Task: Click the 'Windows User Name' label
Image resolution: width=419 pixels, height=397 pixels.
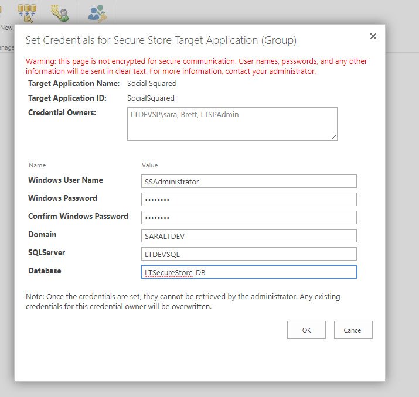Action: click(x=66, y=180)
